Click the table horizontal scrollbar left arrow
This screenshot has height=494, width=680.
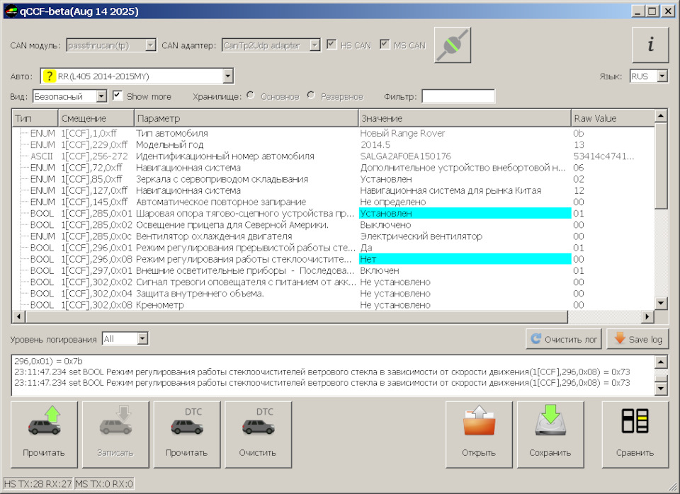tap(18, 317)
